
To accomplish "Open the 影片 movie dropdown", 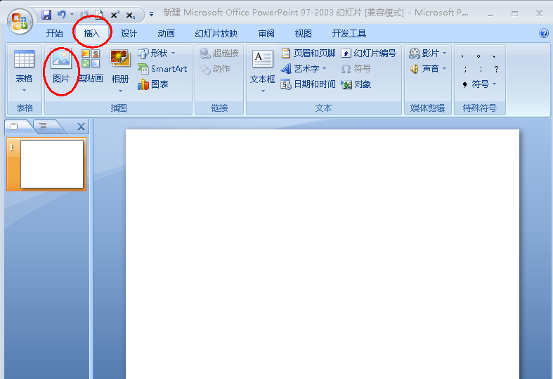I will (x=428, y=53).
